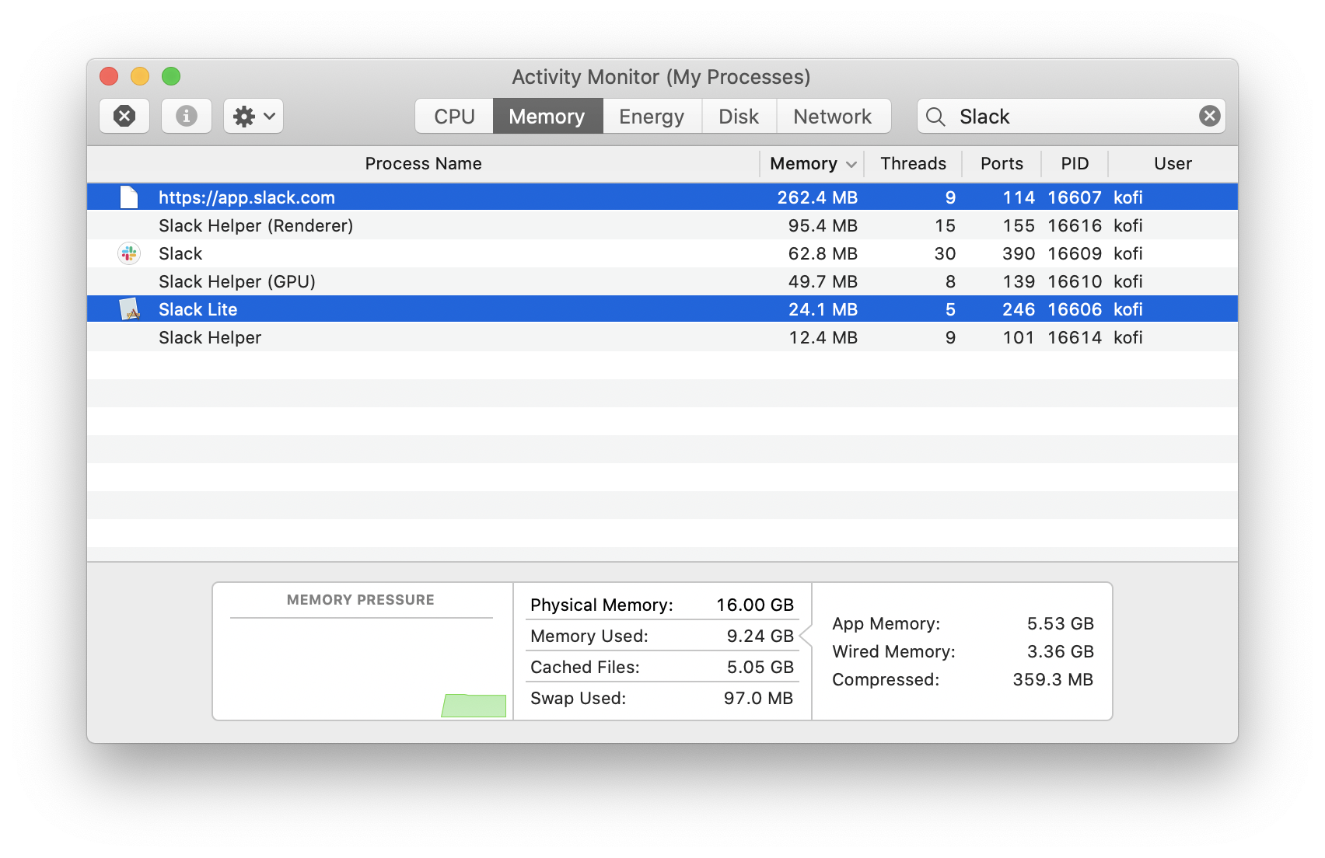Click the yellow minimize window button
This screenshot has height=858, width=1325.
pos(140,76)
